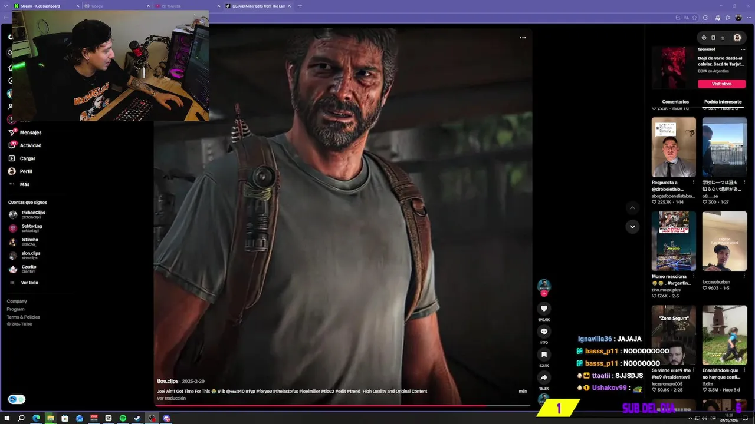Viewport: 755px width, 424px height.
Task: Switch to the Google browser tab
Action: [117, 6]
